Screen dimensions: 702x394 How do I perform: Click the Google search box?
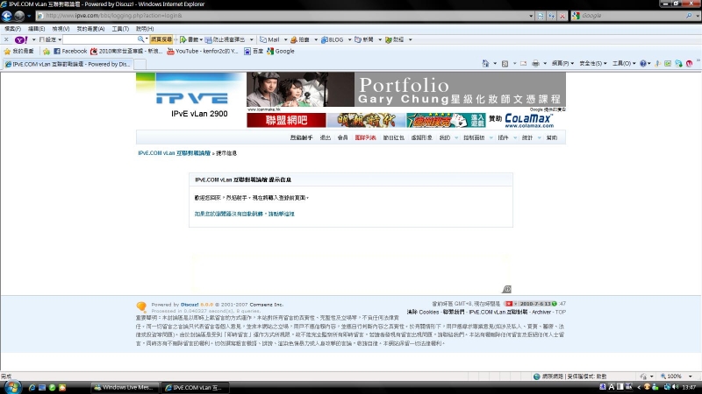[x=631, y=16]
